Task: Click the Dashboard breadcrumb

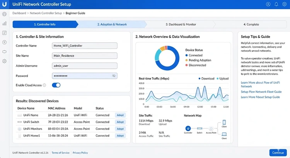Action: click(x=19, y=13)
